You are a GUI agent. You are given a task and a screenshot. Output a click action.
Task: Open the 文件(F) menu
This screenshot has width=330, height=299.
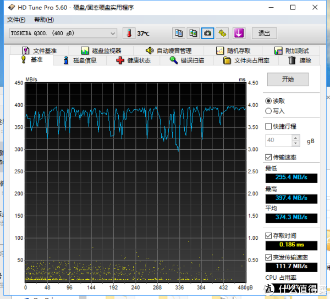click(16, 20)
